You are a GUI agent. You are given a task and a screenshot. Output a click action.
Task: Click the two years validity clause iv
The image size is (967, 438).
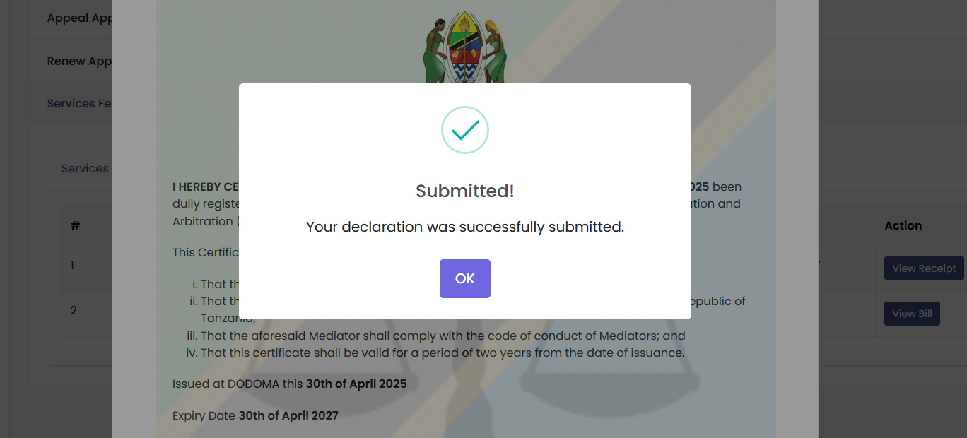point(443,353)
